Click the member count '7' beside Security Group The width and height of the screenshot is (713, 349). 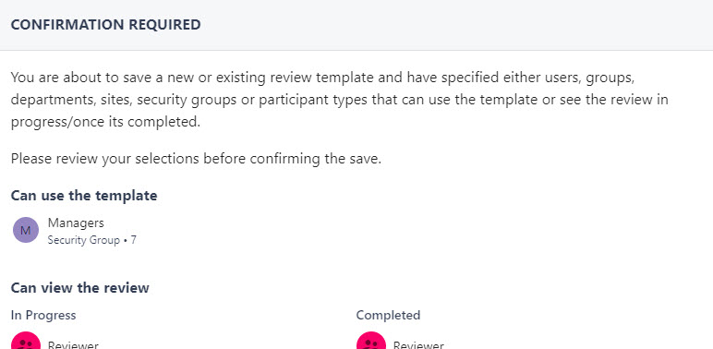[133, 240]
